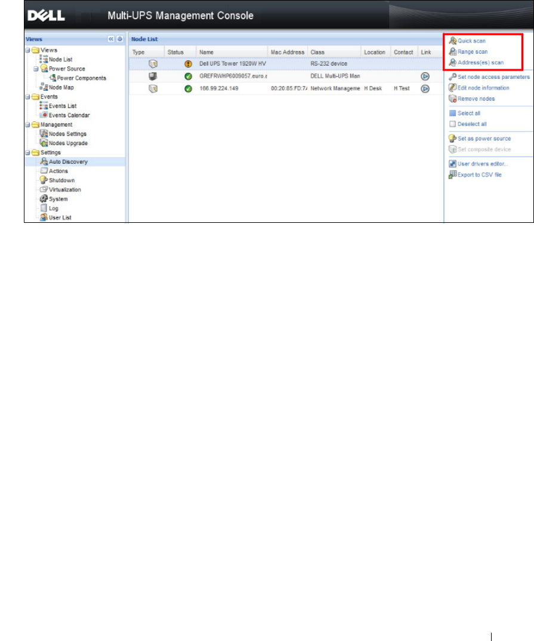Collapse the Power Source branch

(x=36, y=69)
